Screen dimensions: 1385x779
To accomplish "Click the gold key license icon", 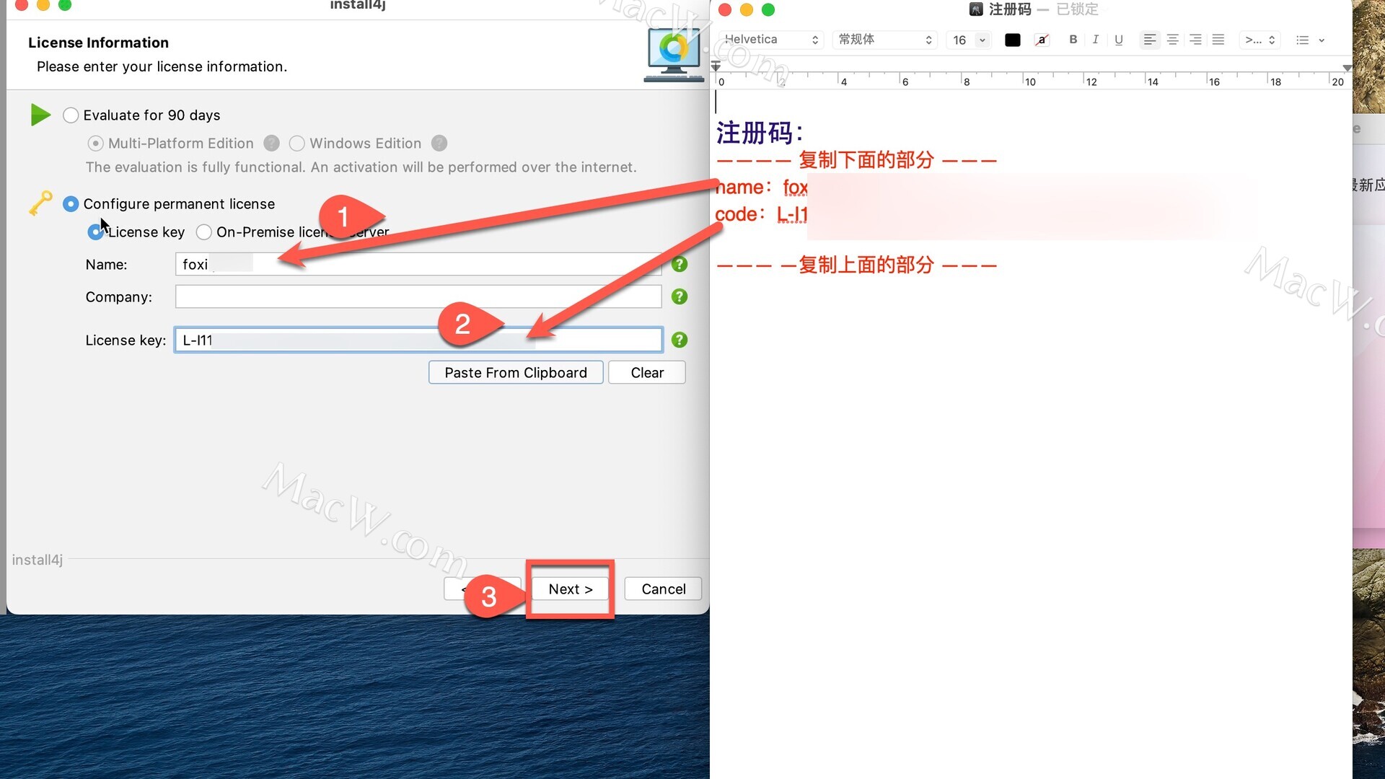I will [x=40, y=203].
